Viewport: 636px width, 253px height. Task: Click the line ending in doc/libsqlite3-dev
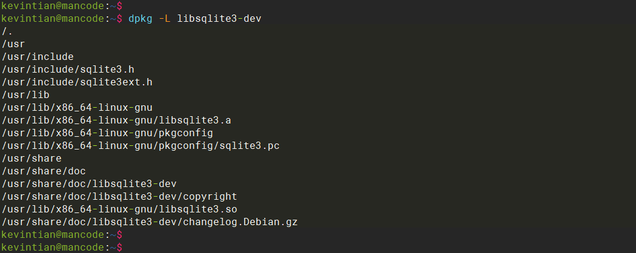[89, 184]
